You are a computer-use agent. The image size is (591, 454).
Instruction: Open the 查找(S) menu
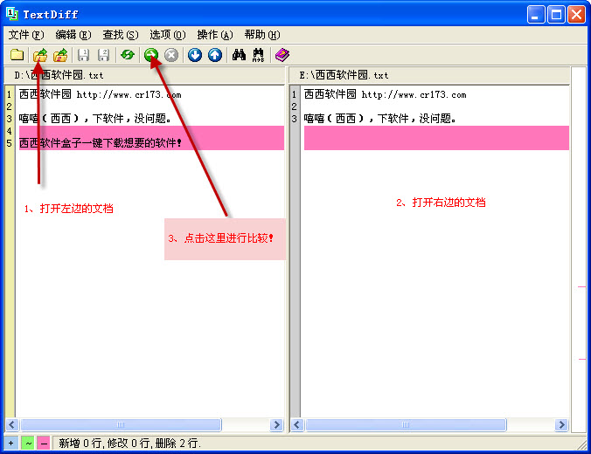coord(121,35)
